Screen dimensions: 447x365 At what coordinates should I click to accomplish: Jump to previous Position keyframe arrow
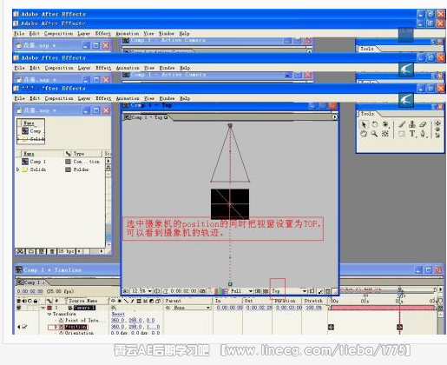pos(19,327)
